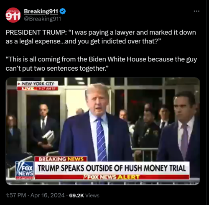The width and height of the screenshot is (209, 205).
Task: Click the blue verified checkmark badge
Action: [x=63, y=11]
